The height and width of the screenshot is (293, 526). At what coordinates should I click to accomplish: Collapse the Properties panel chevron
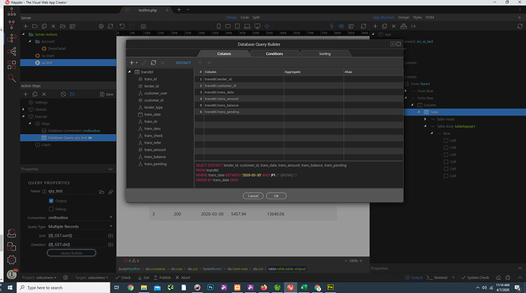[111, 169]
